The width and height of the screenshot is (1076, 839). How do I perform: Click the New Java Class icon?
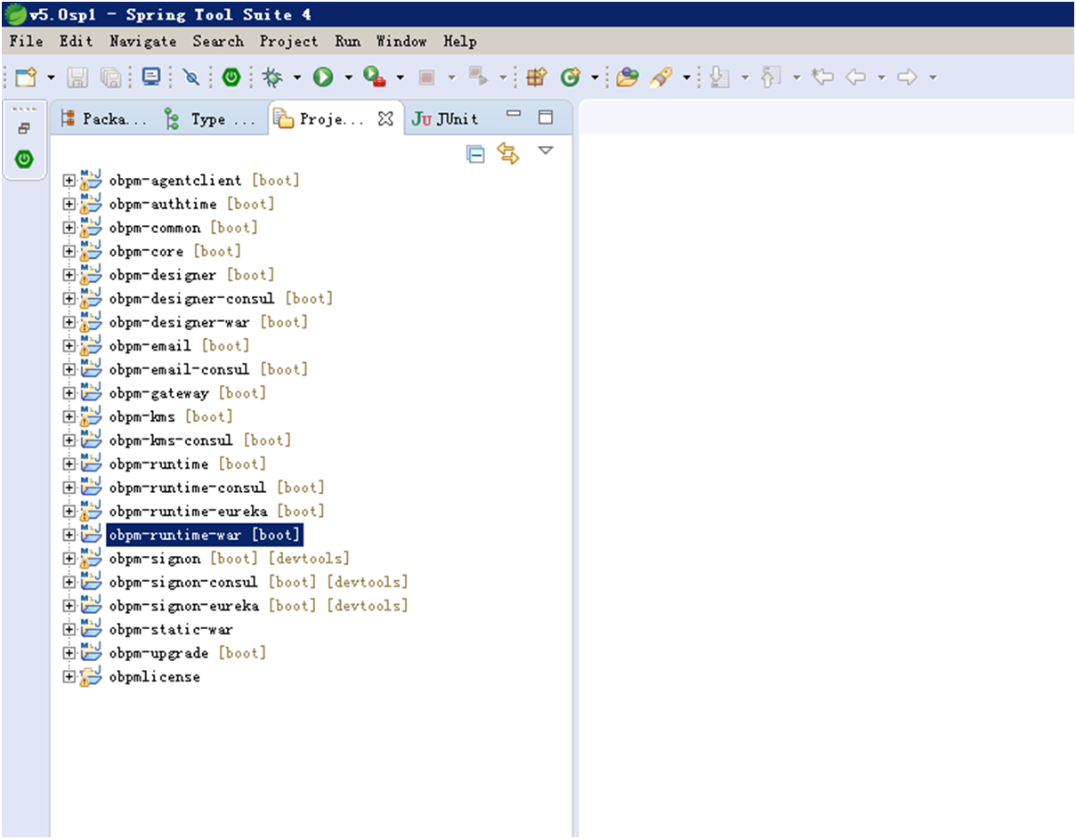[x=570, y=77]
